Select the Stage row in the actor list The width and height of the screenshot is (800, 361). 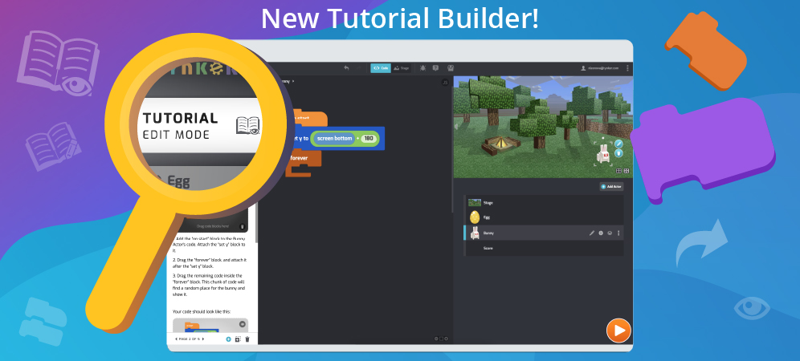(x=543, y=202)
